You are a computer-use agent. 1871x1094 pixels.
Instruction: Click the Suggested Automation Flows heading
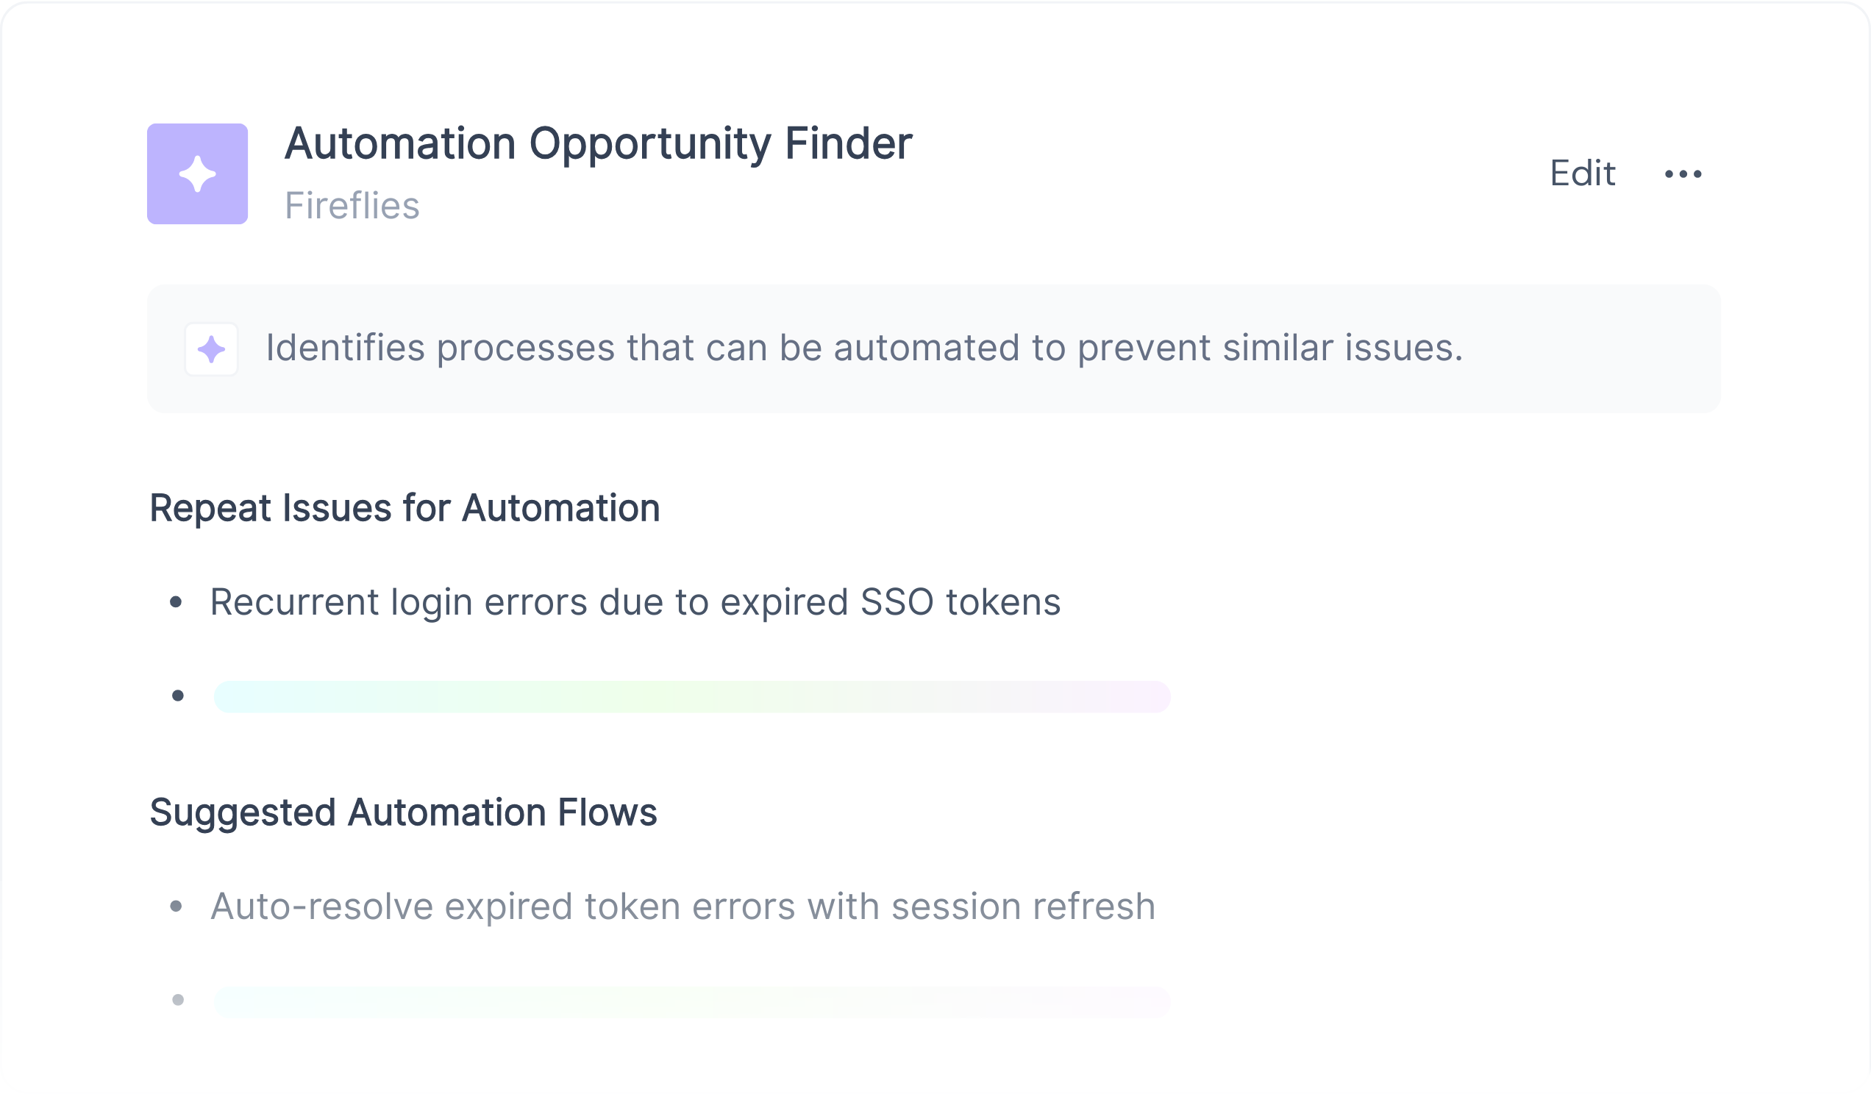click(403, 812)
